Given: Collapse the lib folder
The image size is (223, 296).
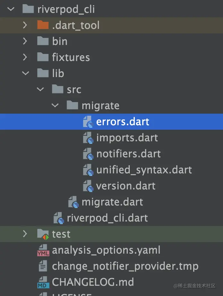Looking at the screenshot, I should coord(25,73).
